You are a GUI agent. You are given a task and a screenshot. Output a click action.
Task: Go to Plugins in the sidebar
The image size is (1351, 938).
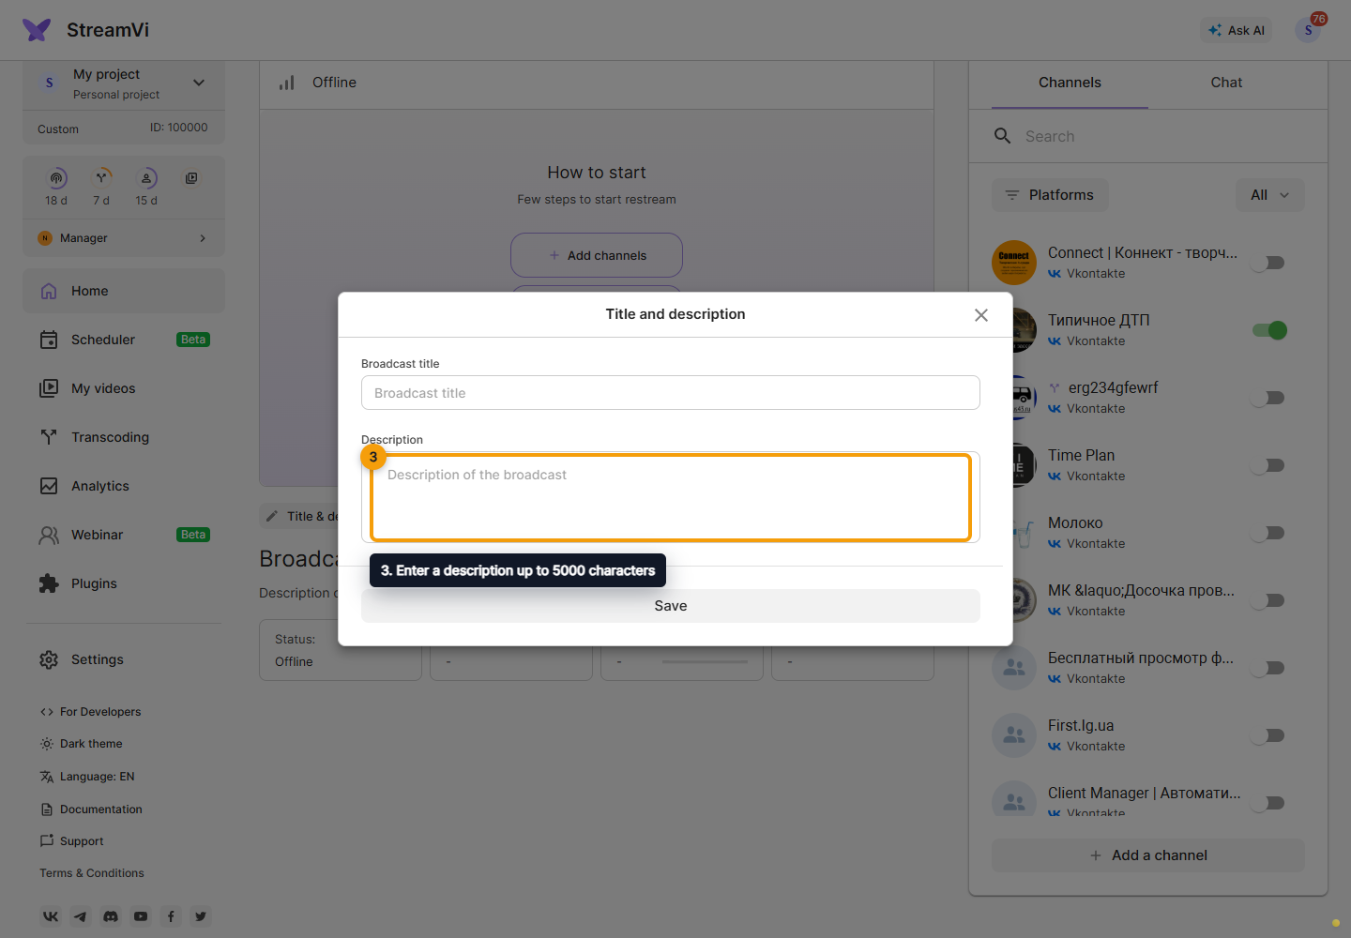(124, 583)
